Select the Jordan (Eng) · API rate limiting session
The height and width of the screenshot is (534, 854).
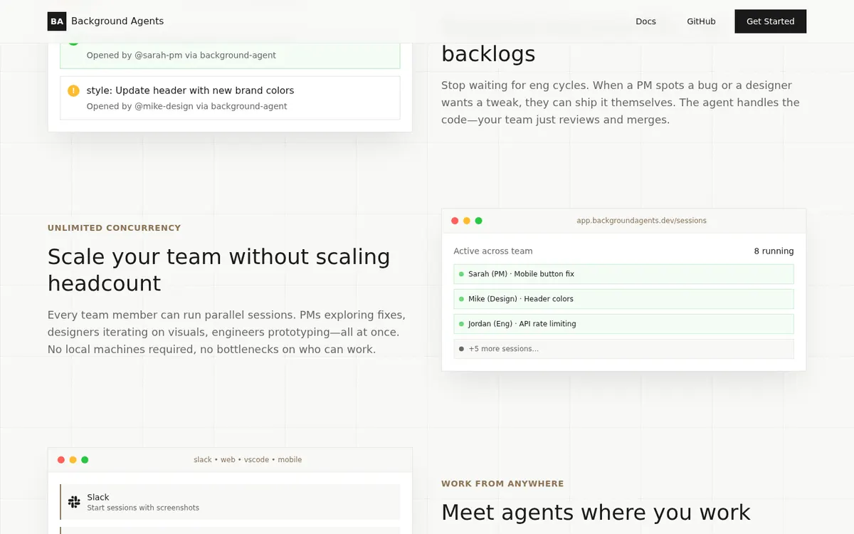coord(623,324)
